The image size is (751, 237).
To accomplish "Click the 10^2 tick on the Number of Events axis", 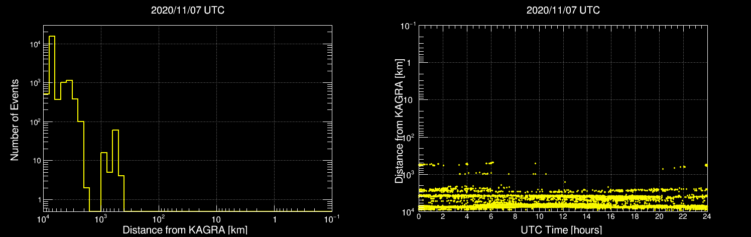I will click(x=34, y=122).
